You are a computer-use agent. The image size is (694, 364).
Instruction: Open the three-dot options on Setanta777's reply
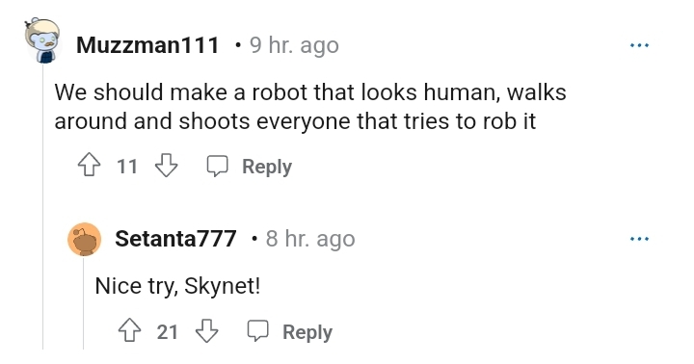pos(640,239)
